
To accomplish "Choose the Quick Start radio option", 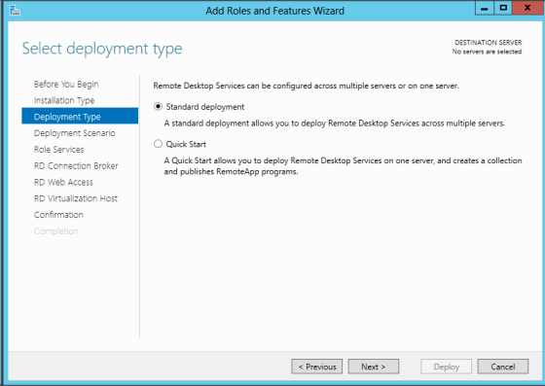I will click(158, 144).
